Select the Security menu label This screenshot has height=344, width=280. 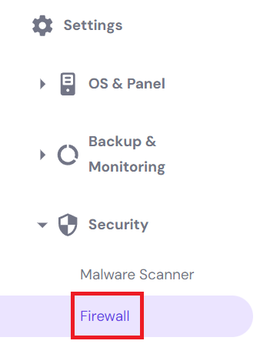click(x=118, y=225)
